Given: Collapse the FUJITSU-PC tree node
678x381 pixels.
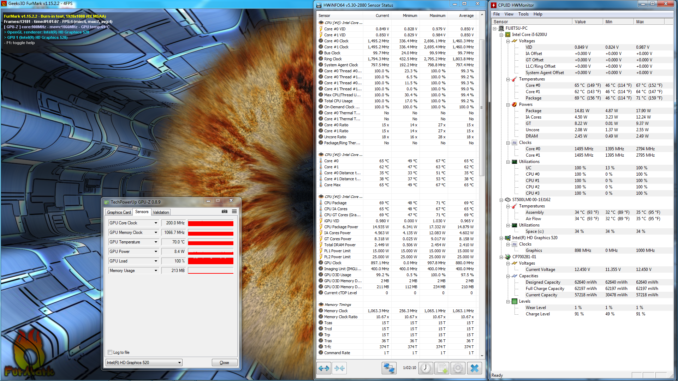Looking at the screenshot, I should click(x=495, y=29).
